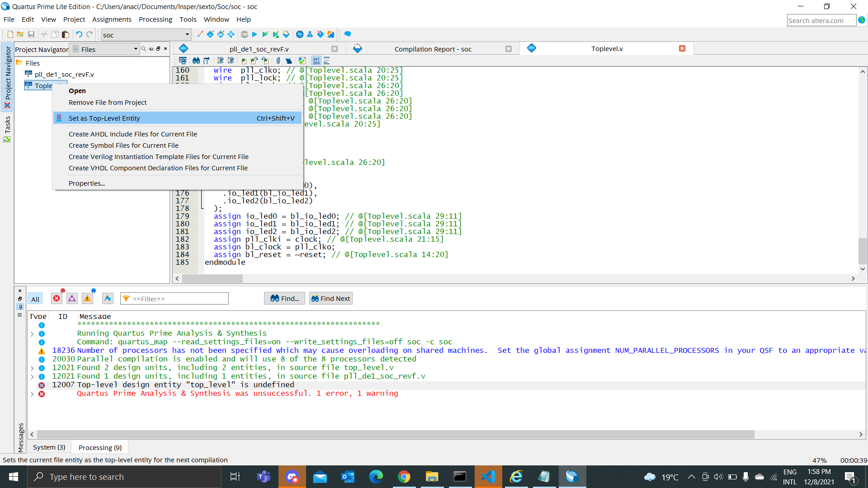The width and height of the screenshot is (868, 488).
Task: Click the New file icon in the main toolbar
Action: pos(10,34)
